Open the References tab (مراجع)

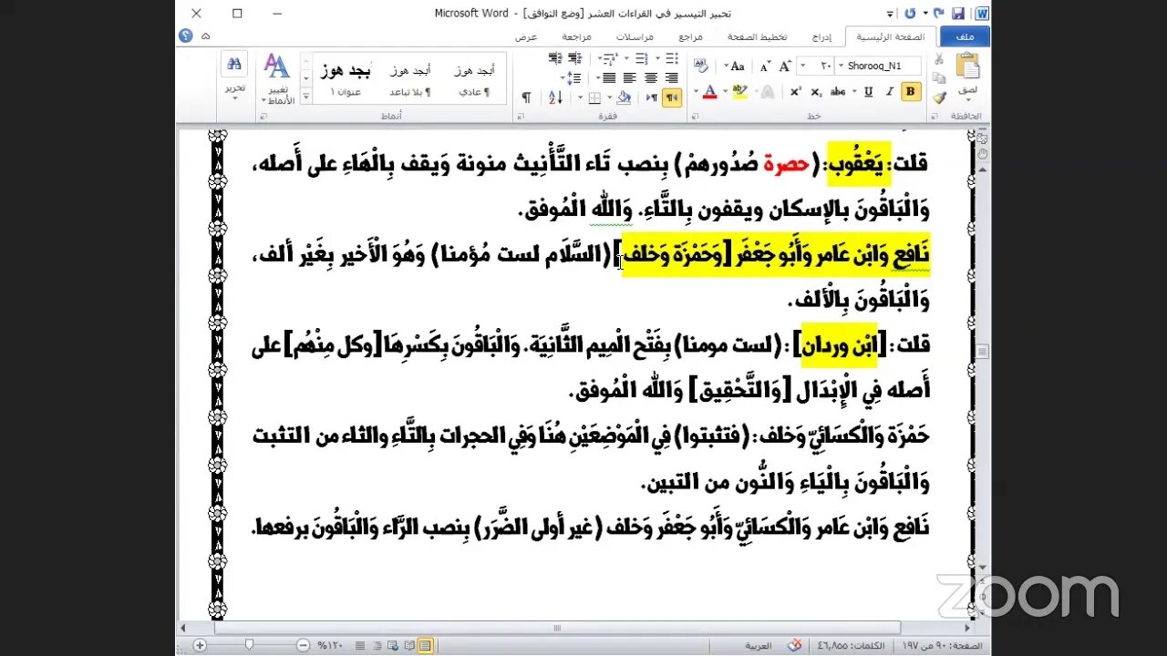(691, 36)
